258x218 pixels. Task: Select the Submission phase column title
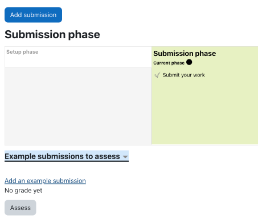(x=185, y=54)
